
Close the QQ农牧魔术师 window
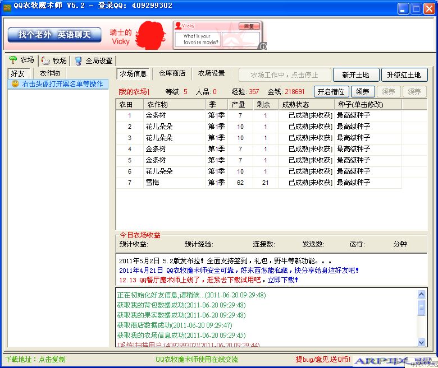pyautogui.click(x=429, y=9)
